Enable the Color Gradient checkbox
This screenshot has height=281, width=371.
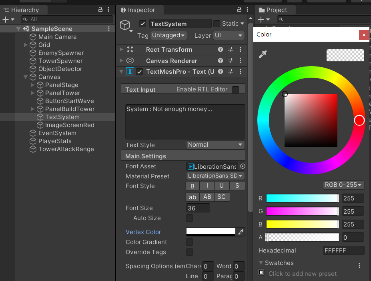point(190,242)
